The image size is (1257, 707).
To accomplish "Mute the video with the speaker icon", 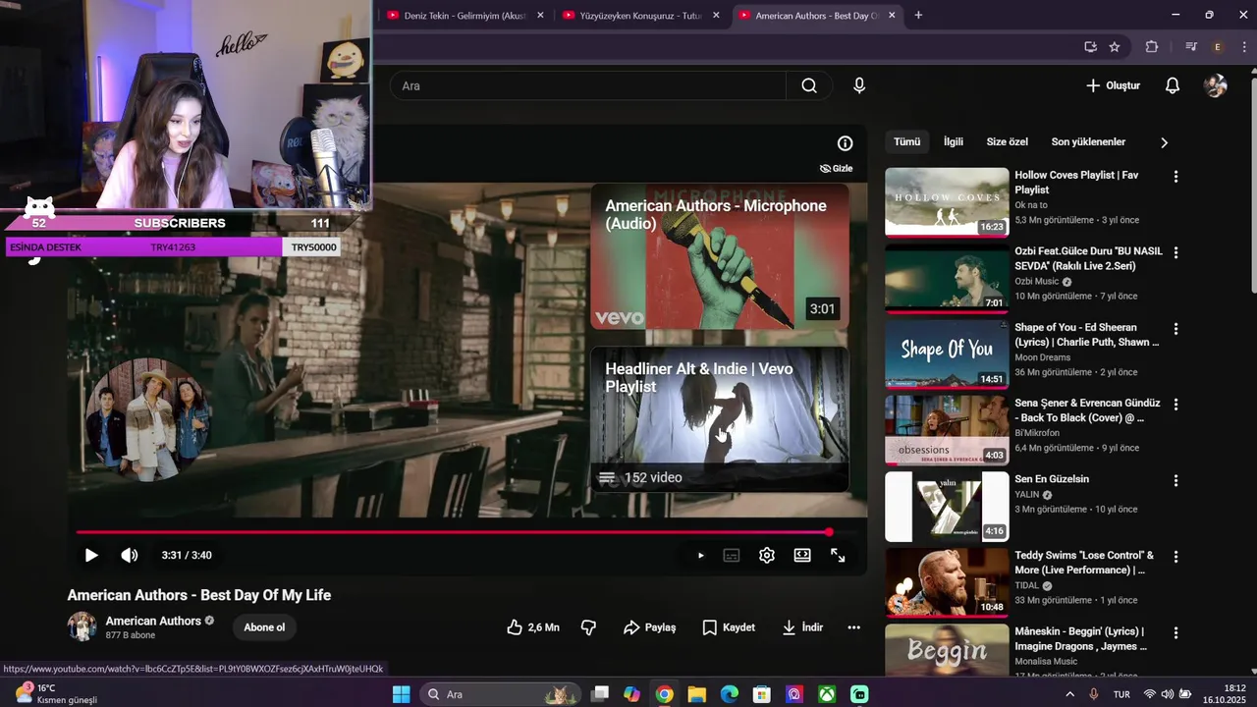I will (130, 555).
